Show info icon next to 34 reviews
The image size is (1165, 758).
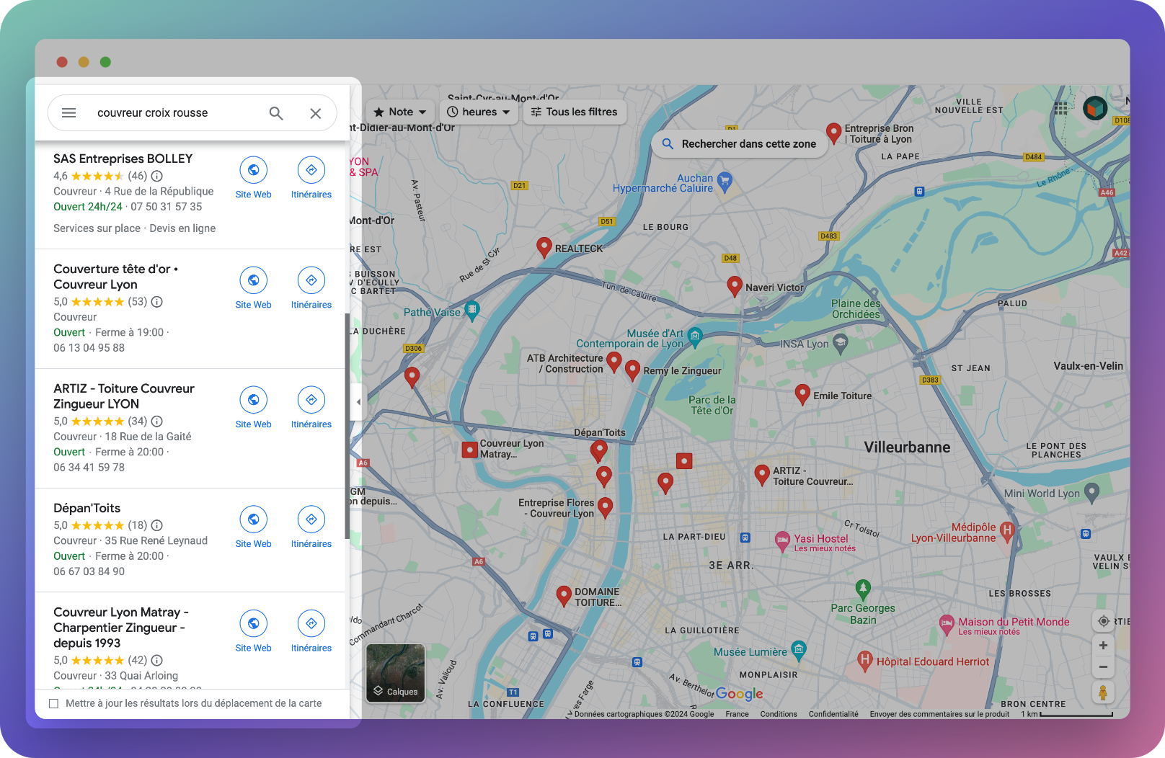[x=157, y=422]
